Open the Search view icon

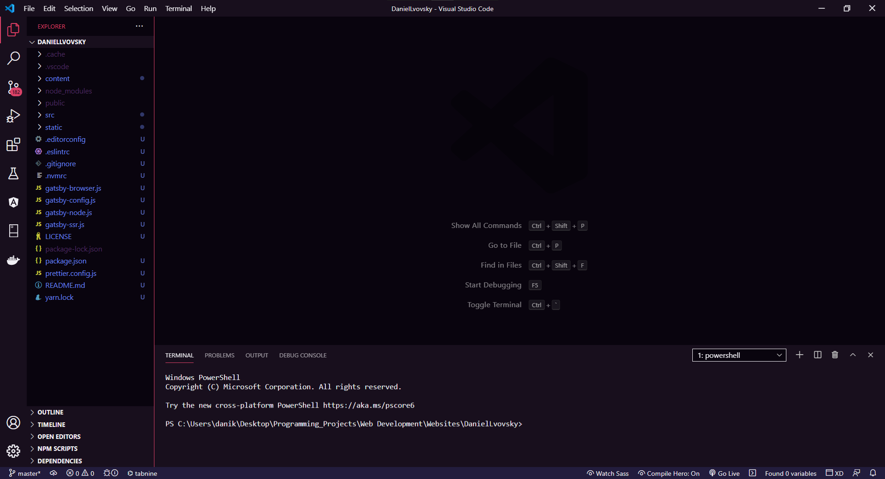(13, 58)
